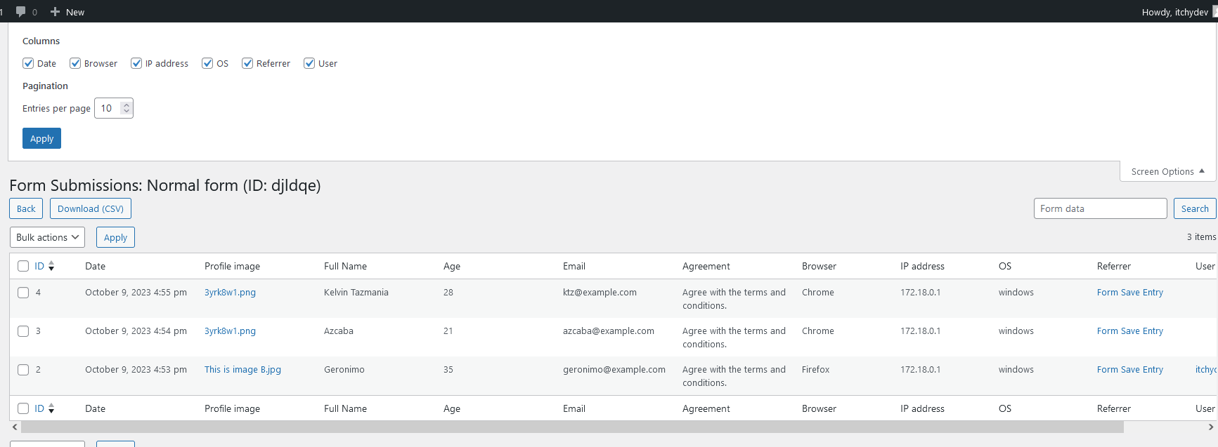Image resolution: width=1218 pixels, height=447 pixels.
Task: Click the horizontal scrollbar left arrow
Action: [15, 427]
